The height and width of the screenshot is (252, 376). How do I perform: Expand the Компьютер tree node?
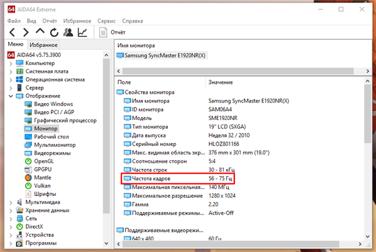pos(11,64)
